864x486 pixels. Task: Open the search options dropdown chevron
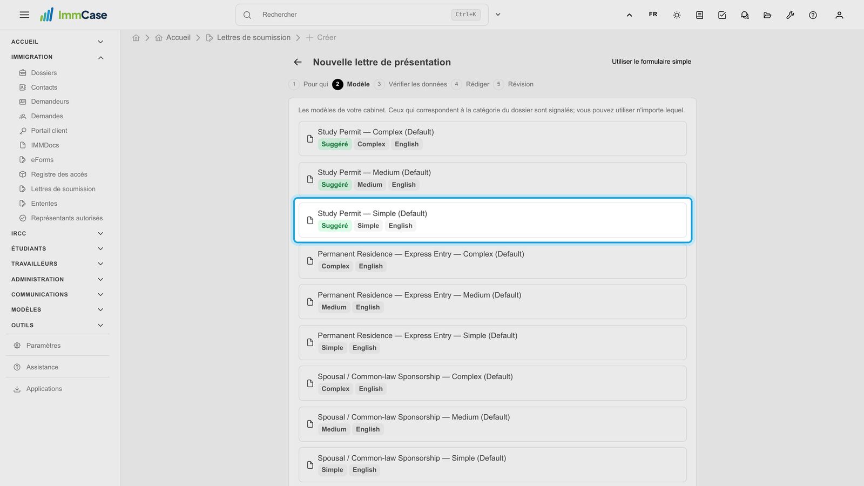[x=498, y=15]
